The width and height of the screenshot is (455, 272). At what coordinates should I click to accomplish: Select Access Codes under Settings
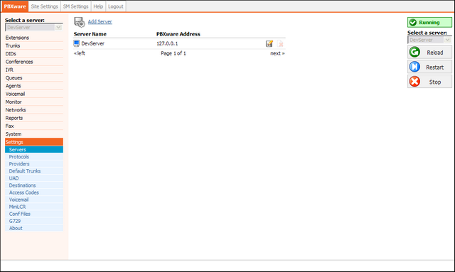click(34, 192)
